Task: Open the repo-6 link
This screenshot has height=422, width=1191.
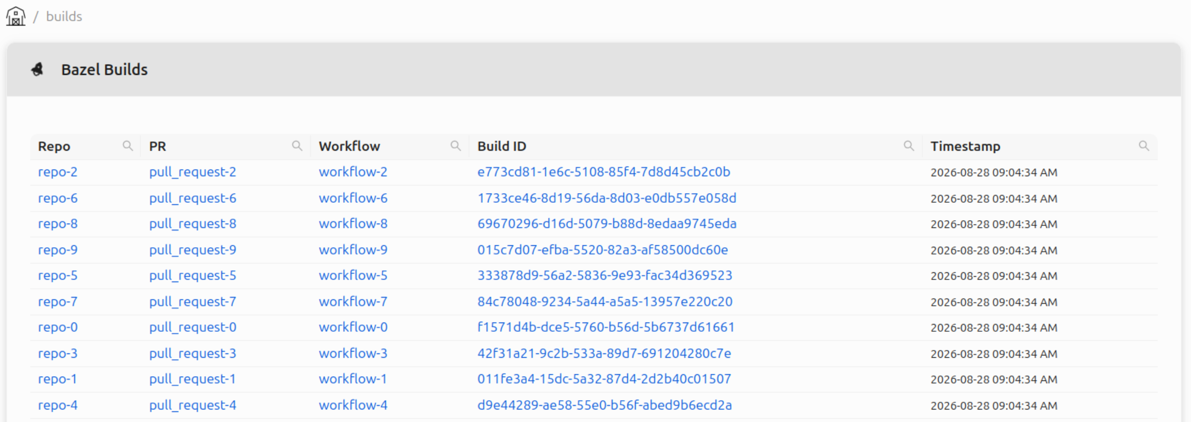Action: pyautogui.click(x=58, y=198)
